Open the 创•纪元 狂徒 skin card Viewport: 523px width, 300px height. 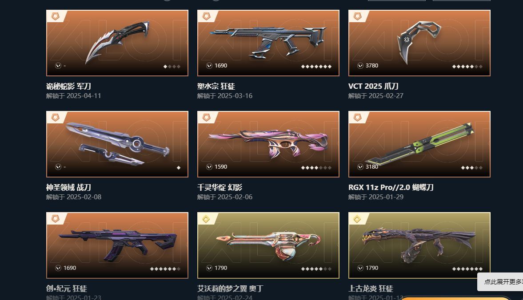point(117,245)
